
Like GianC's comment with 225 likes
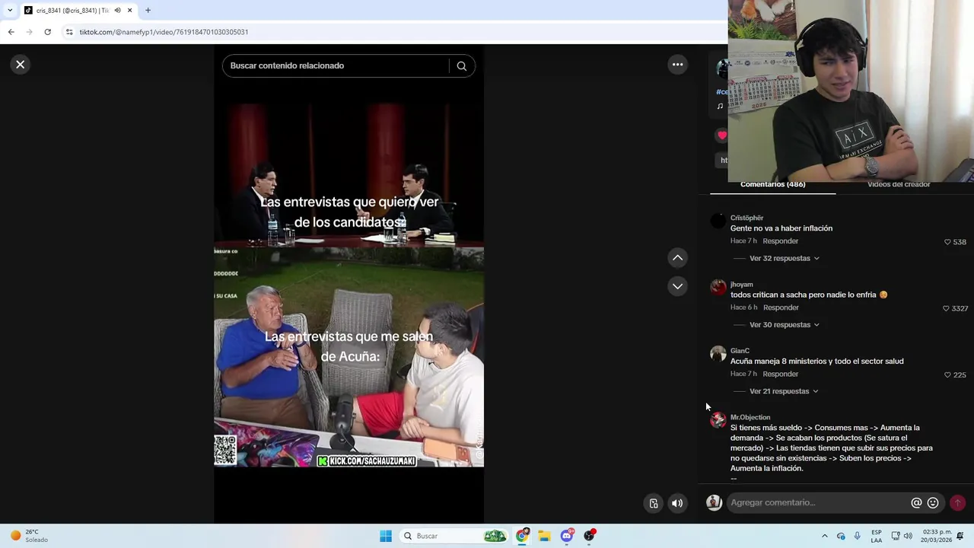click(x=947, y=374)
